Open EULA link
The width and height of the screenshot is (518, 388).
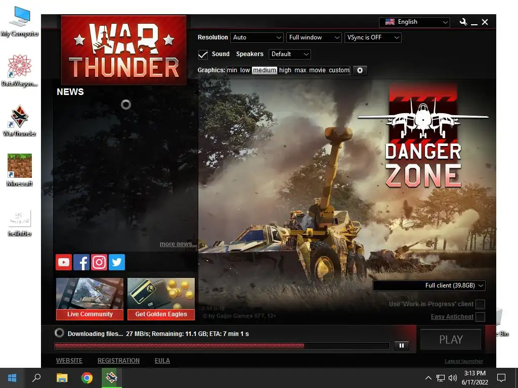(162, 361)
